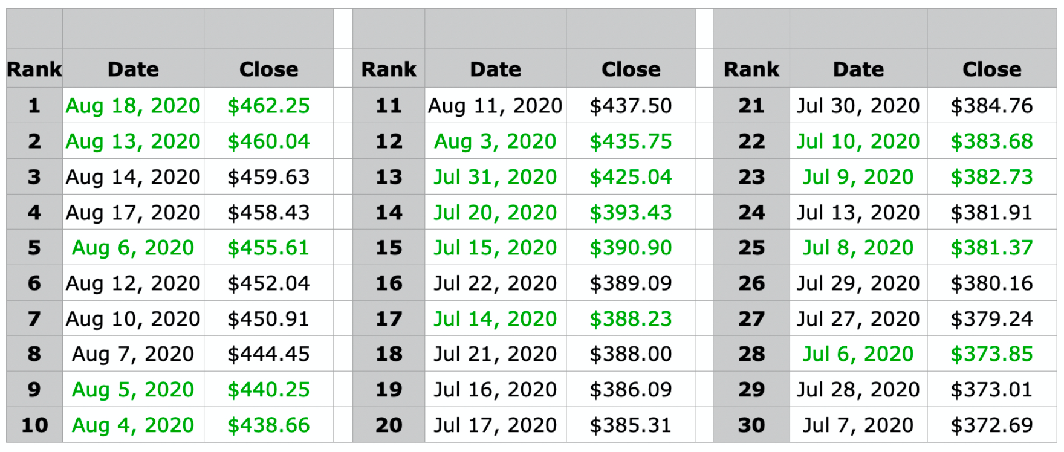The width and height of the screenshot is (1064, 452).
Task: Click the Aug 11, 2020 date cell
Action: 495,106
